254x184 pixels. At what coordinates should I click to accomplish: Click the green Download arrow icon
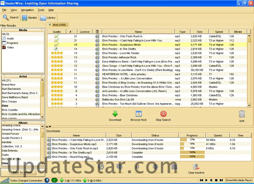pyautogui.click(x=115, y=114)
